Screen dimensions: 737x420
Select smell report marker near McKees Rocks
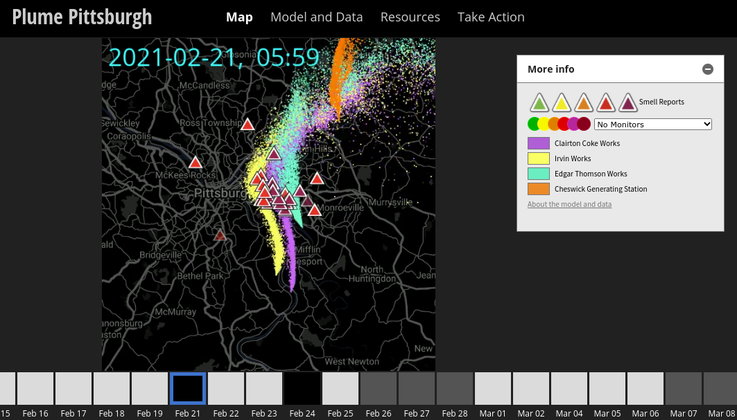click(x=196, y=163)
